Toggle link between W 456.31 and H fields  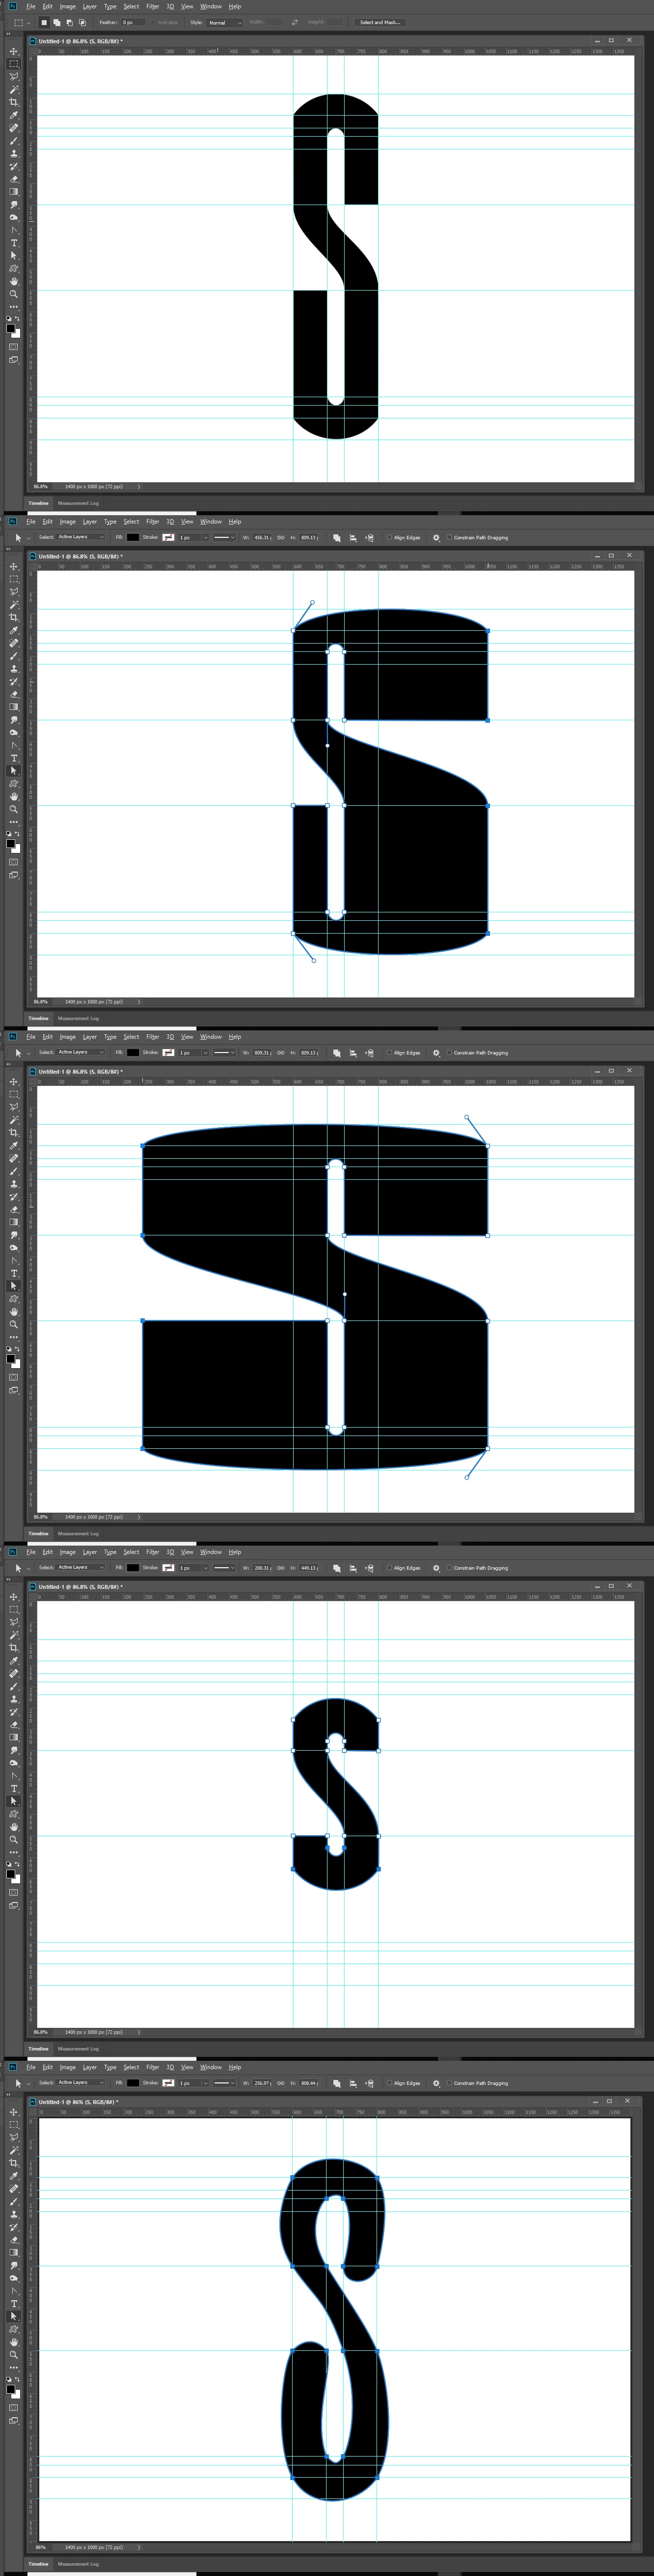pos(280,537)
